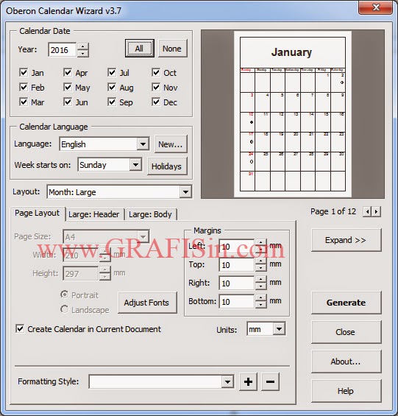Screen dimensions: 398x416
Task: Toggle the Jul month checkbox
Action: click(112, 72)
